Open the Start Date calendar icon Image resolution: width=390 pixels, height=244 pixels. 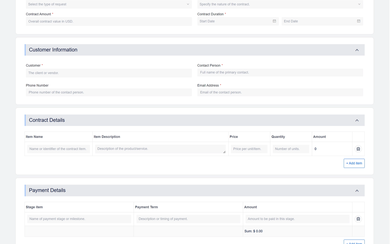(274, 21)
